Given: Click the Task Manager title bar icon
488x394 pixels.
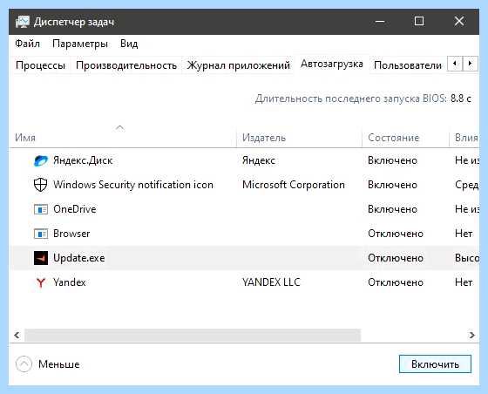Looking at the screenshot, I should 23,22.
